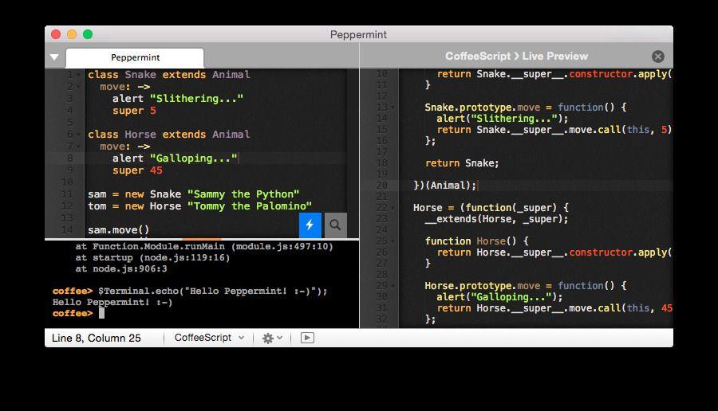Viewport: 718px width, 411px height.
Task: Click the $Terminal.echo command in terminal
Action: pos(213,292)
